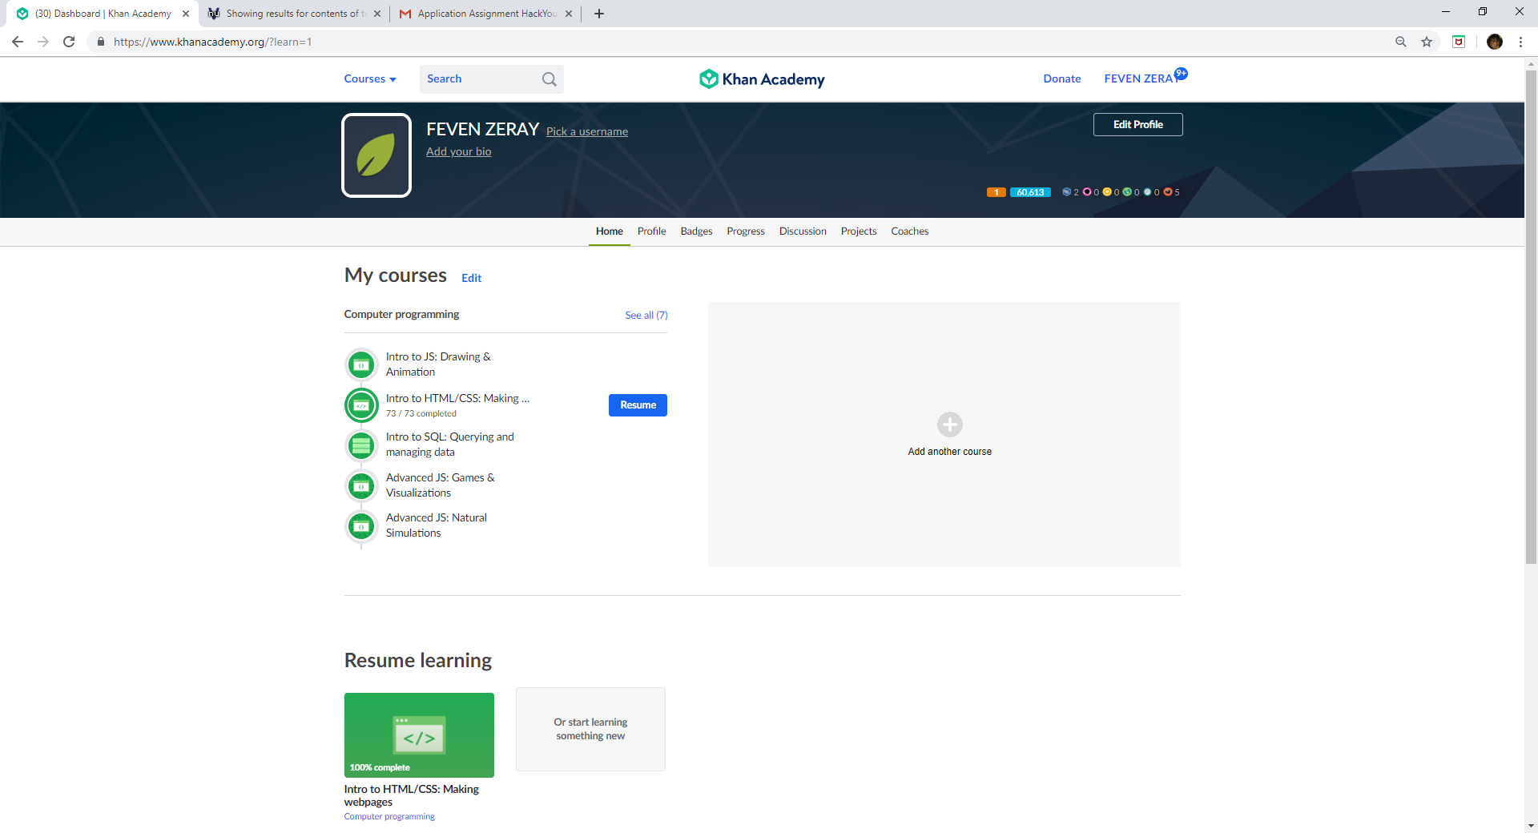Open Intro to JS: Drawing & Animation
1538x833 pixels.
[x=438, y=364]
